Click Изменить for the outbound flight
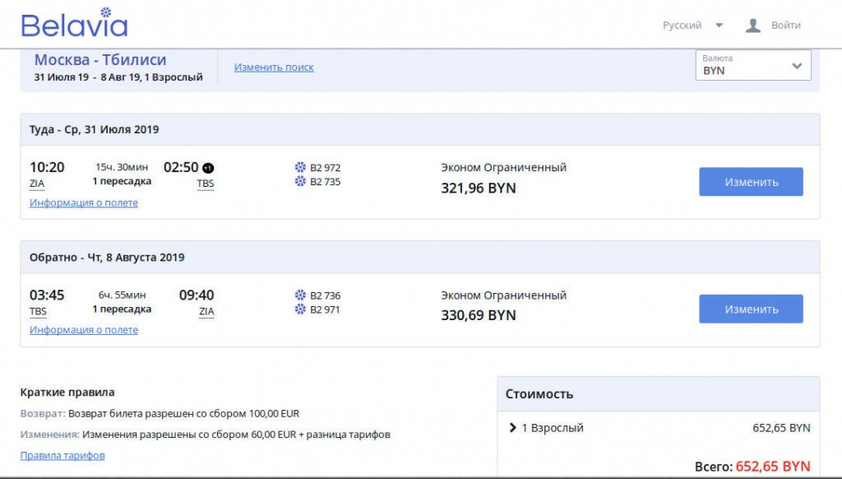This screenshot has height=479, width=842. click(x=751, y=182)
